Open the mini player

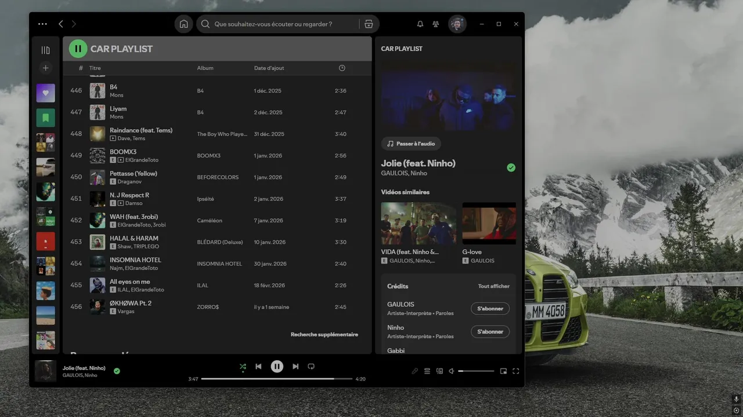coord(503,371)
